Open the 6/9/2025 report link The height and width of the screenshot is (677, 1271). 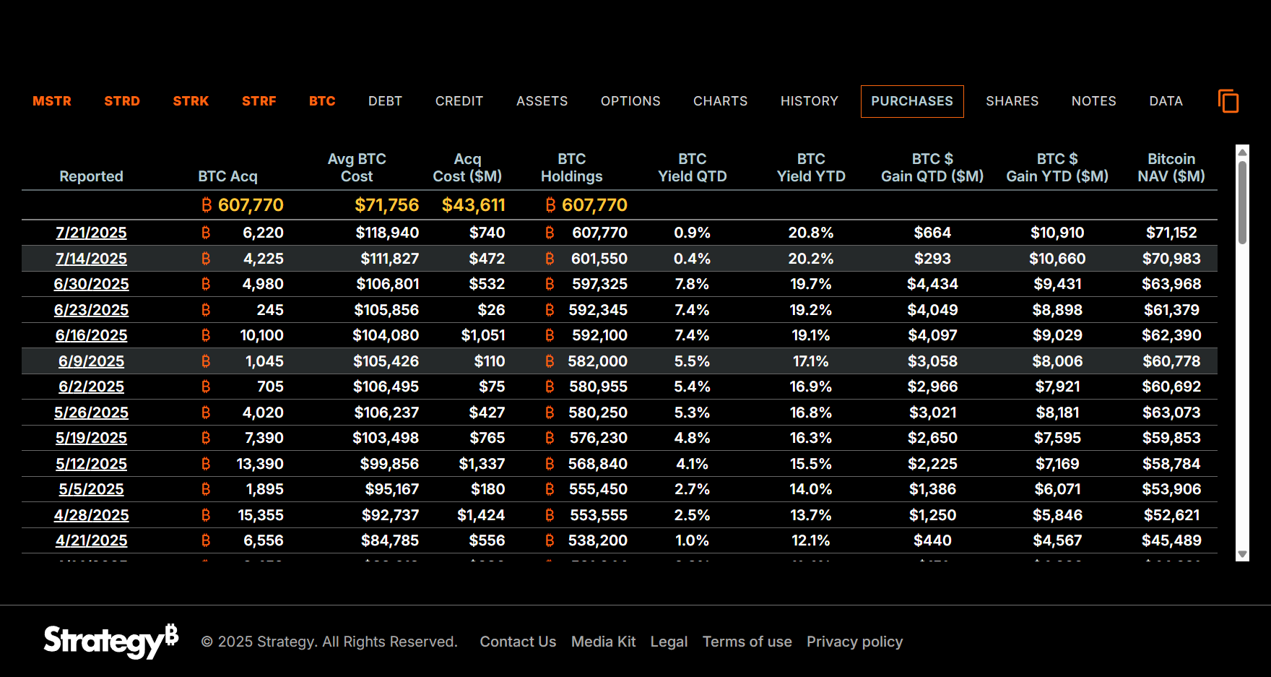[x=91, y=361]
